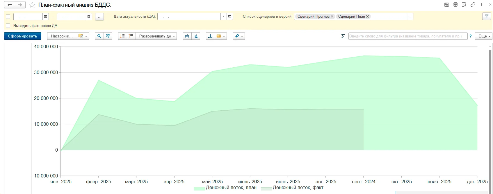This screenshot has height=194, width=493.
Task: Click the filter word search input field
Action: click(407, 36)
